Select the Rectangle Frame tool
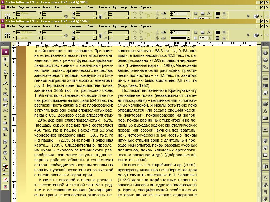270x202 pixels. [5, 94]
